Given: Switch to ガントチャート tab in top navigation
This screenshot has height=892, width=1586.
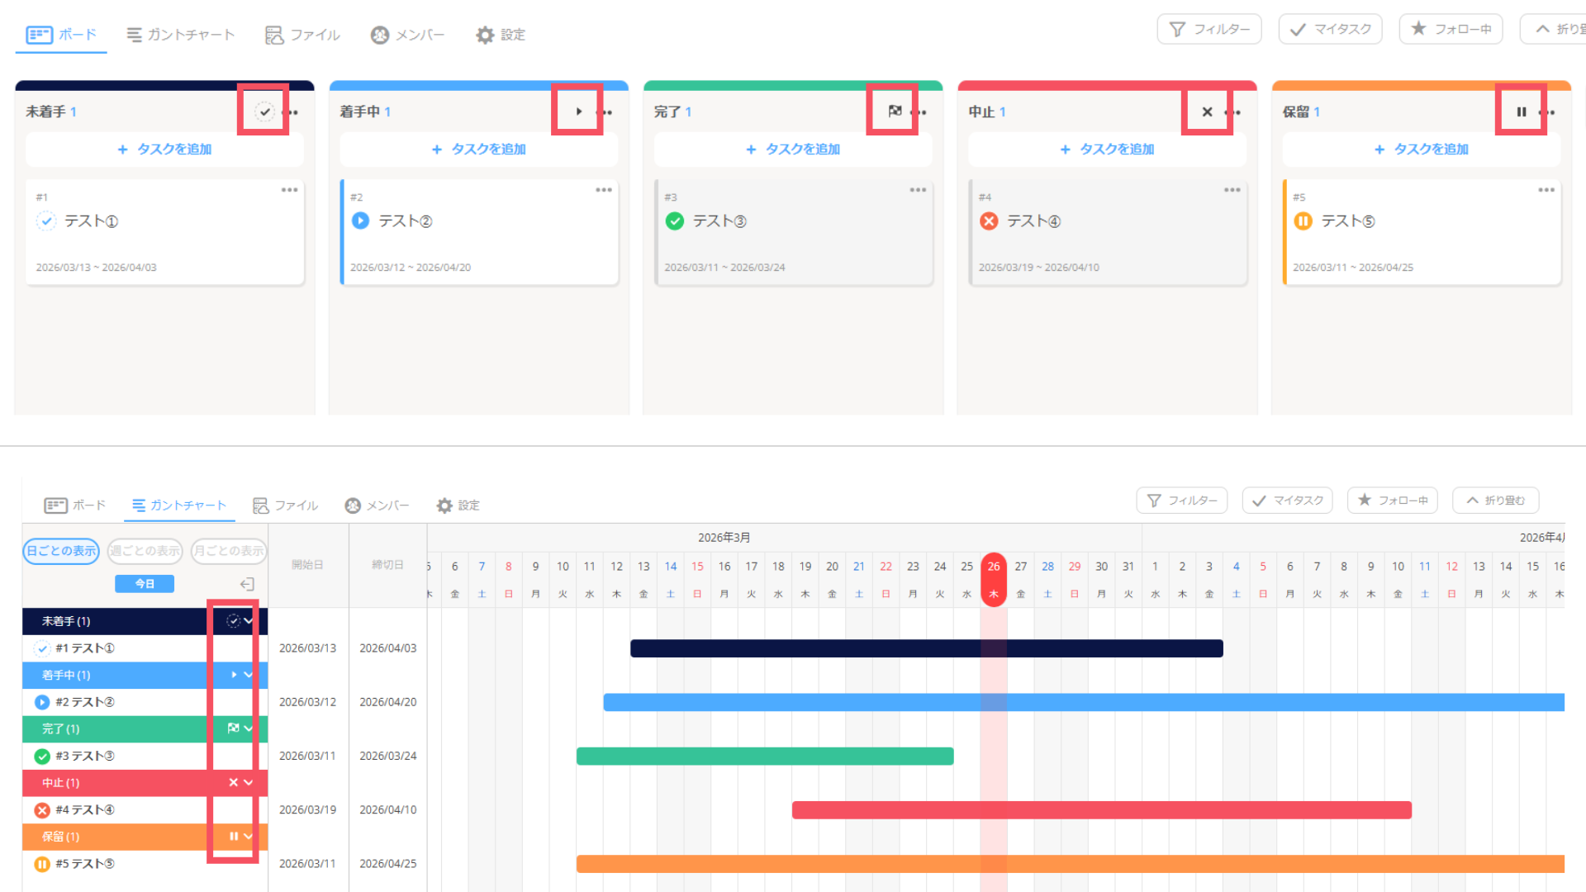Looking at the screenshot, I should [180, 35].
